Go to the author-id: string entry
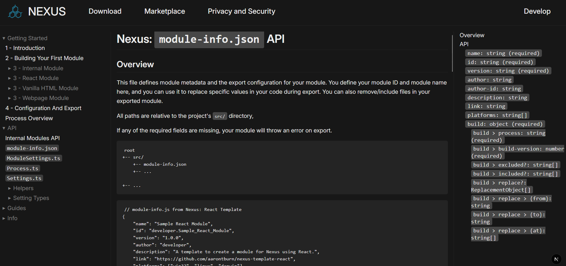This screenshot has width=566, height=266. [494, 89]
